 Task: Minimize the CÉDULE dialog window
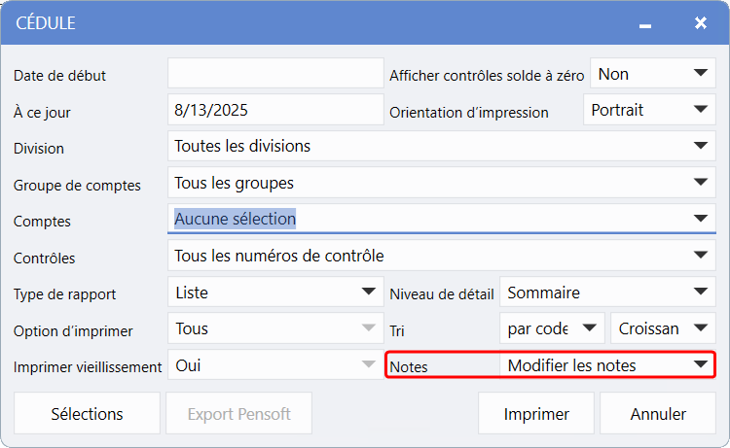click(644, 23)
